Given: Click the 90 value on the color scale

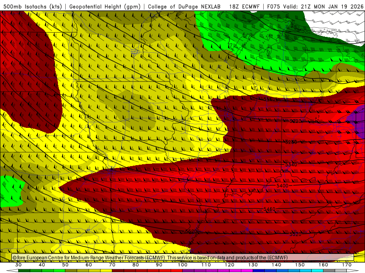Looking at the screenshot, I should 159,265.
